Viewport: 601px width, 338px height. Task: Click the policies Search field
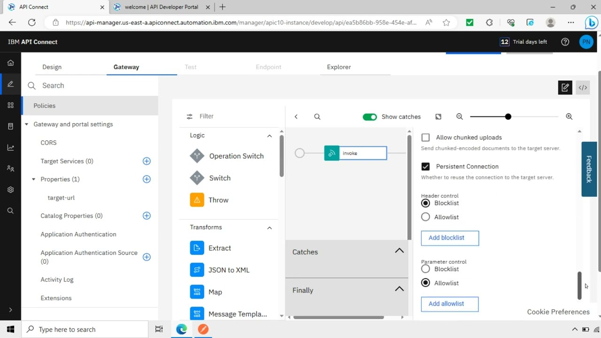click(x=90, y=85)
